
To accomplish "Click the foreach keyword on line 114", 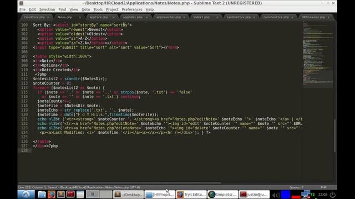I will pyautogui.click(x=40, y=88).
